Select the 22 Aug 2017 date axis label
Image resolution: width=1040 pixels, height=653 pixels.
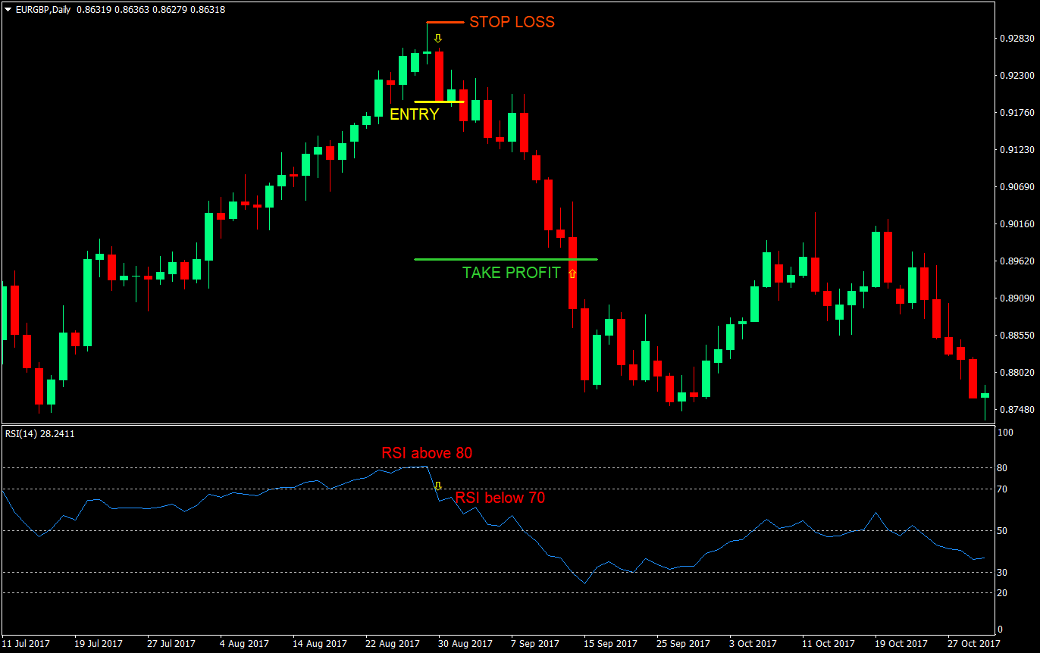pyautogui.click(x=391, y=643)
